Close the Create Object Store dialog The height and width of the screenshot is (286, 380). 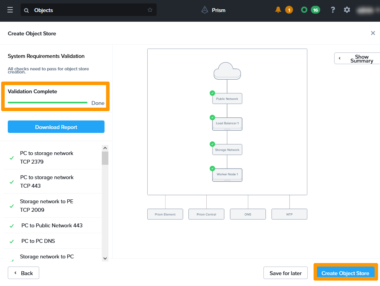[373, 33]
